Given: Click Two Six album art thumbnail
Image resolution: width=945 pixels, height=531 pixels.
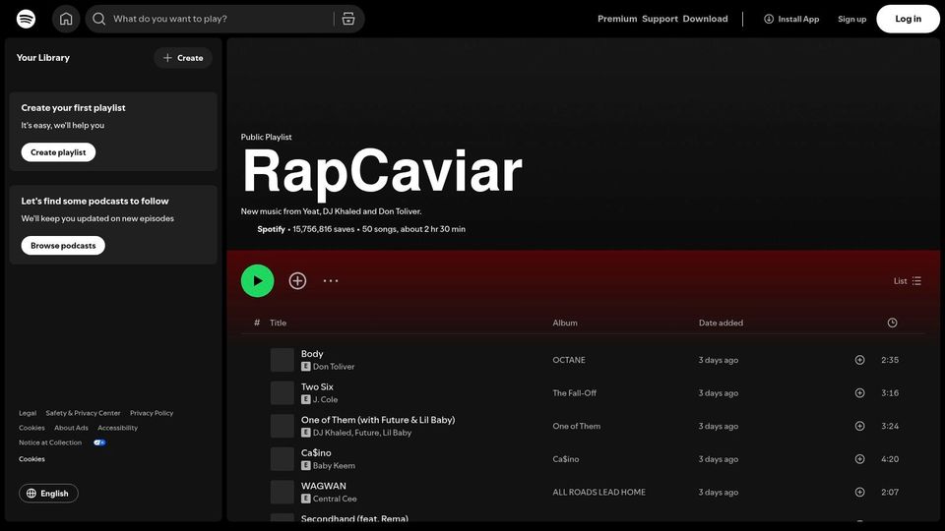Looking at the screenshot, I should [x=283, y=393].
